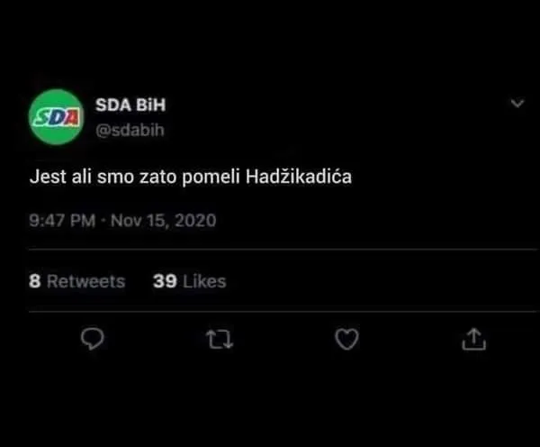View the list of 8 Retweets
This screenshot has width=540, height=447.
(x=77, y=281)
